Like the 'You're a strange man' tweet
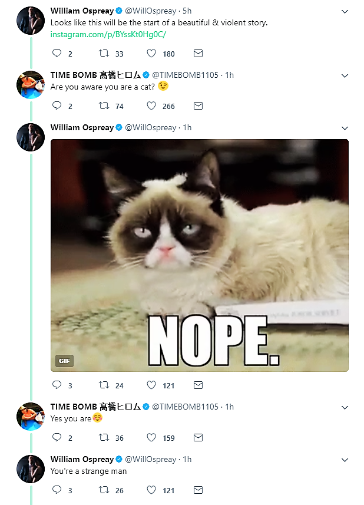The image size is (364, 505). coord(151,490)
